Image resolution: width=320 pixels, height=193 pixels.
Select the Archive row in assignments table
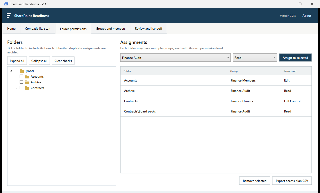coord(216,91)
